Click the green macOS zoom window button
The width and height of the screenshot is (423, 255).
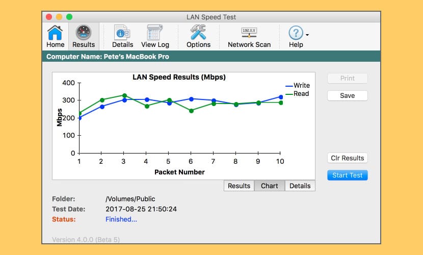[x=69, y=17]
